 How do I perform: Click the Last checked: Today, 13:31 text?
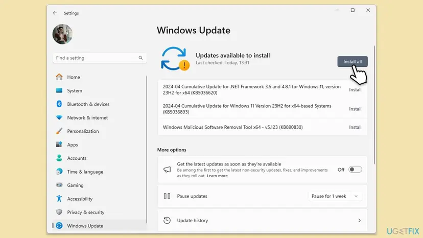click(x=222, y=63)
